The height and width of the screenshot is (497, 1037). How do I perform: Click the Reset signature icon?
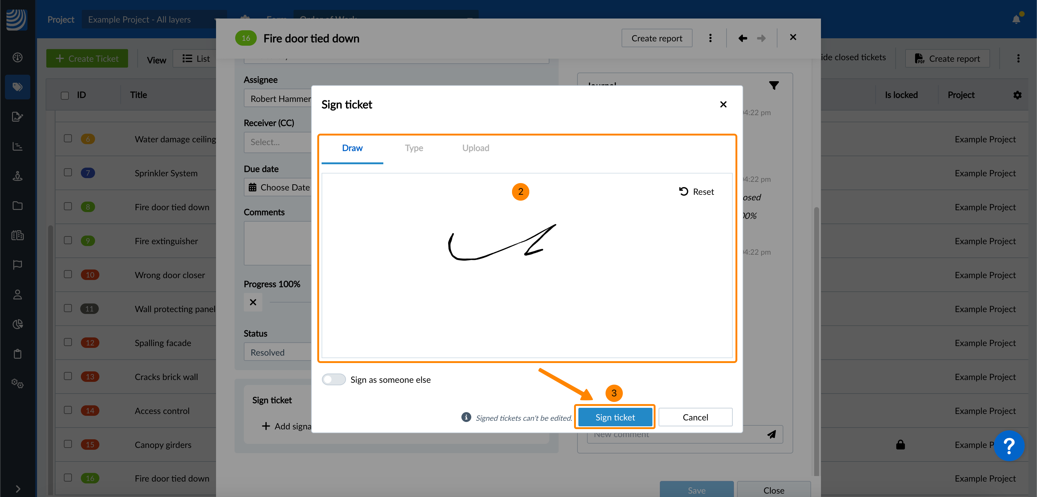pyautogui.click(x=684, y=191)
